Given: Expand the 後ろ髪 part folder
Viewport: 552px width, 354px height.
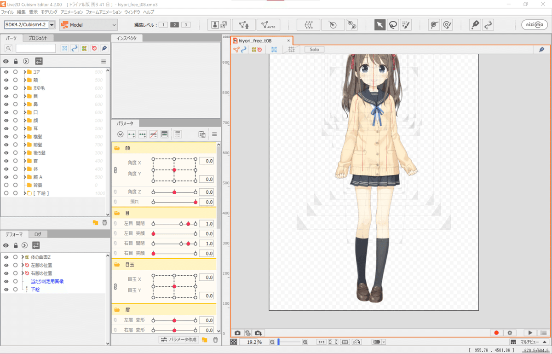Looking at the screenshot, I should coord(25,153).
